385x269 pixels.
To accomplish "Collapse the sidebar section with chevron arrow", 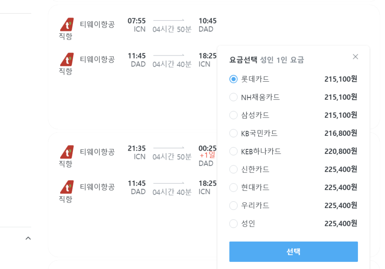I will coord(28,238).
